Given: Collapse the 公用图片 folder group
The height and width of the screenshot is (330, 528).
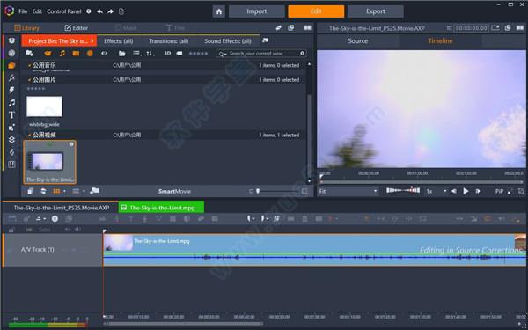Looking at the screenshot, I should pos(30,80).
